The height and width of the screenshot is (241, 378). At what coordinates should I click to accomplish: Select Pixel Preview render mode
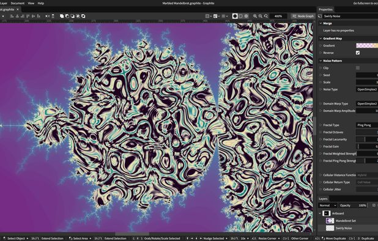pyautogui.click(x=246, y=16)
